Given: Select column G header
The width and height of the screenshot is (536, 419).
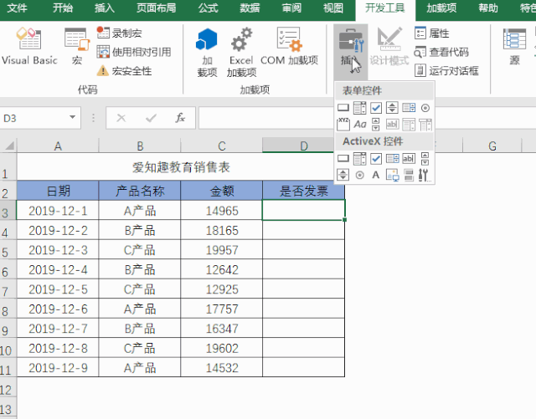Looking at the screenshot, I should (492, 146).
